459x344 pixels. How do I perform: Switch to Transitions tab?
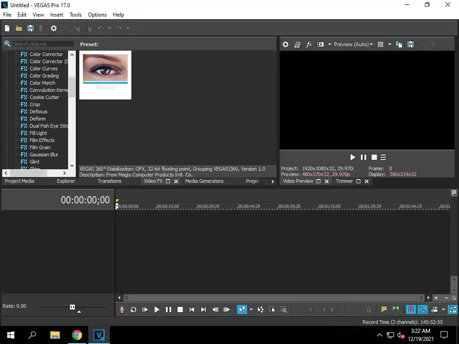(109, 181)
